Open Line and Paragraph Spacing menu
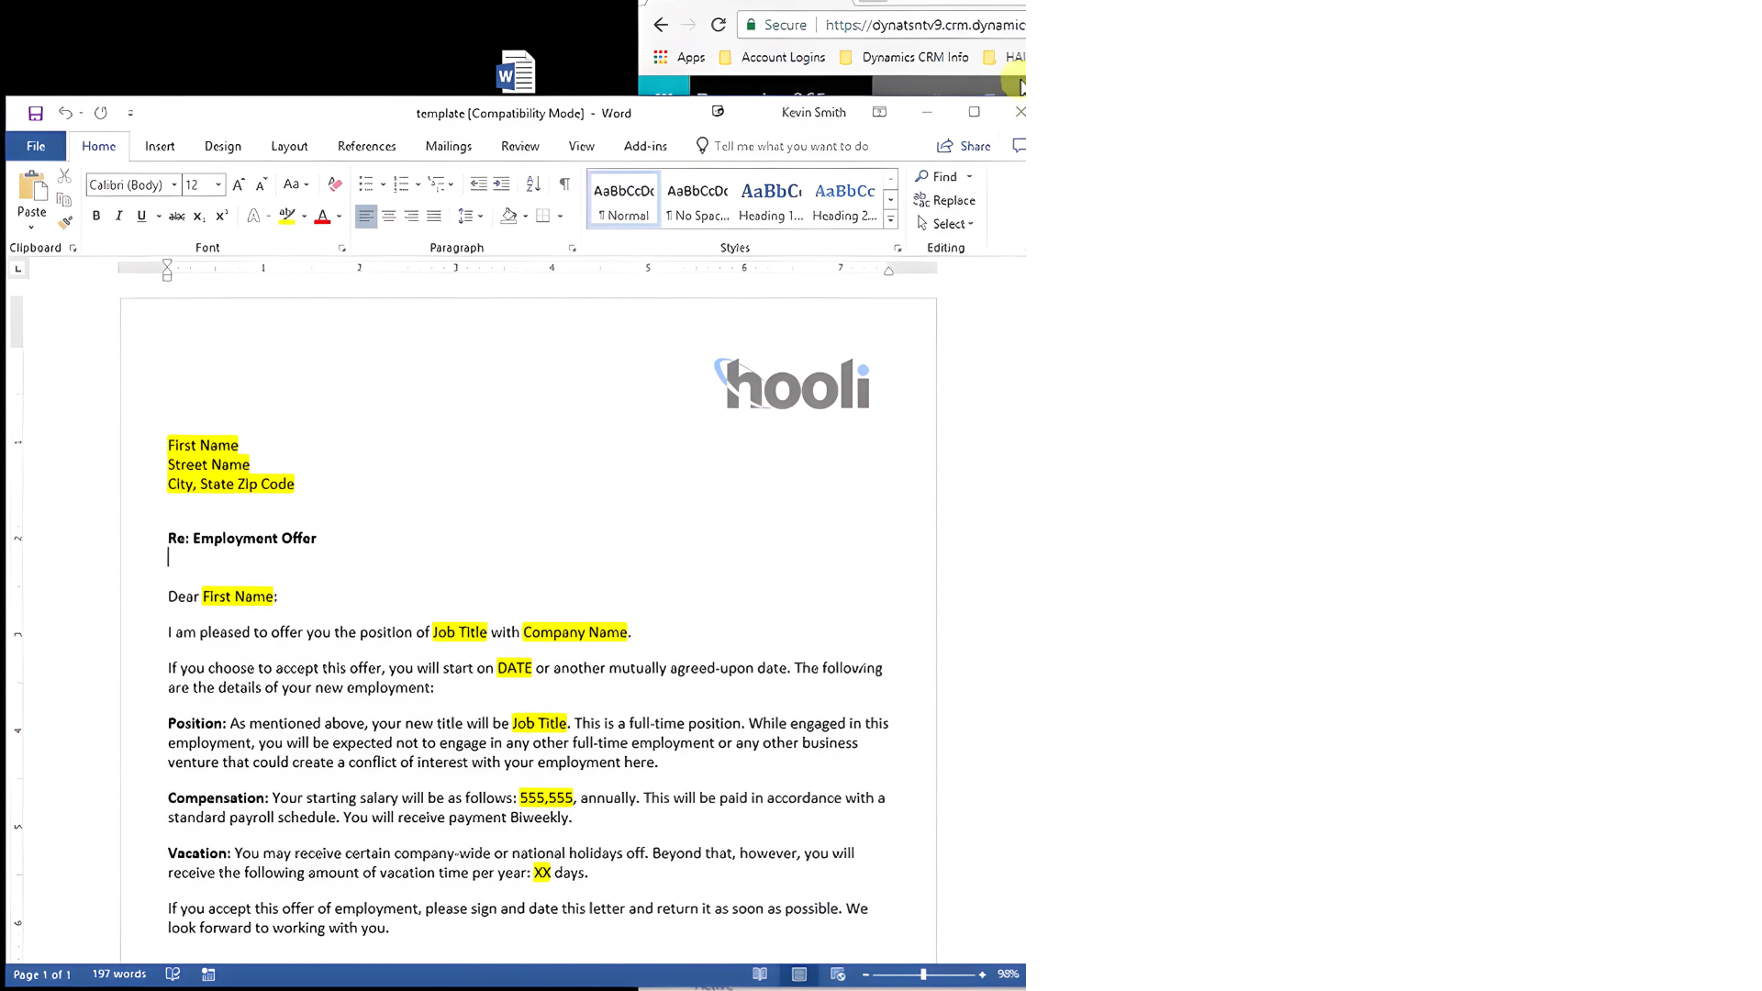 (x=470, y=216)
